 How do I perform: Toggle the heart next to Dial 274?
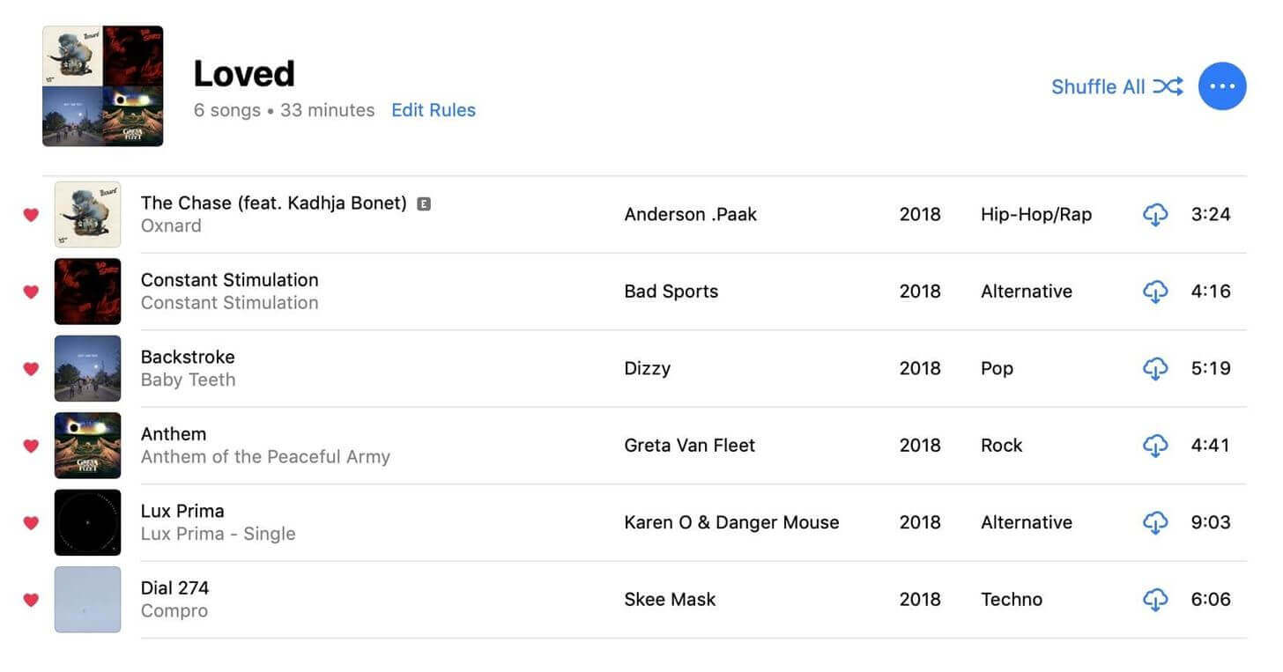click(x=31, y=600)
